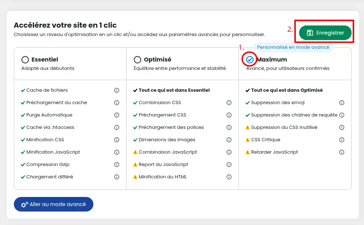Click info icon for Combinaison JavaScript
The image size is (364, 225).
pos(229,152)
